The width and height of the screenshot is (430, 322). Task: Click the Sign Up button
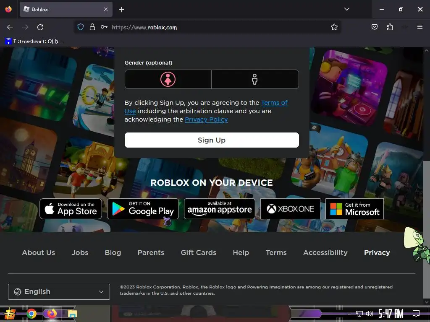tap(212, 140)
